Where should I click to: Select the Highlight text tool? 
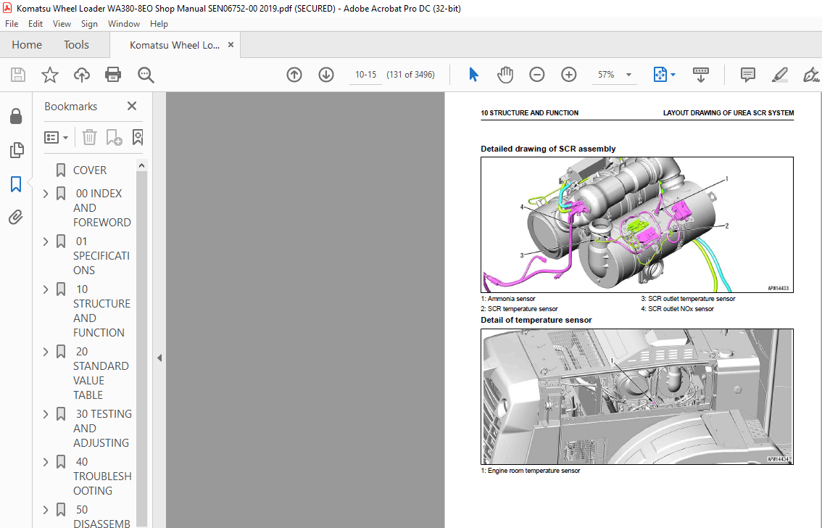tap(780, 75)
